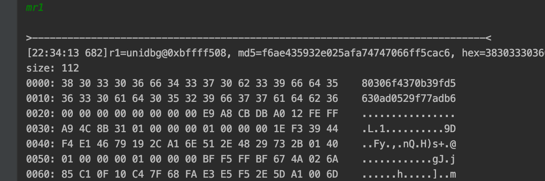Image resolution: width=545 pixels, height=181 pixels.
Task: Click the size: 112 line
Action: coord(53,68)
